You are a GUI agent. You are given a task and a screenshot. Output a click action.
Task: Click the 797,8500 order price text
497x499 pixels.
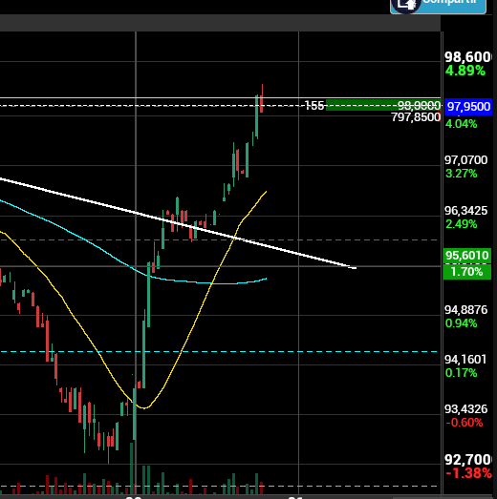(416, 117)
